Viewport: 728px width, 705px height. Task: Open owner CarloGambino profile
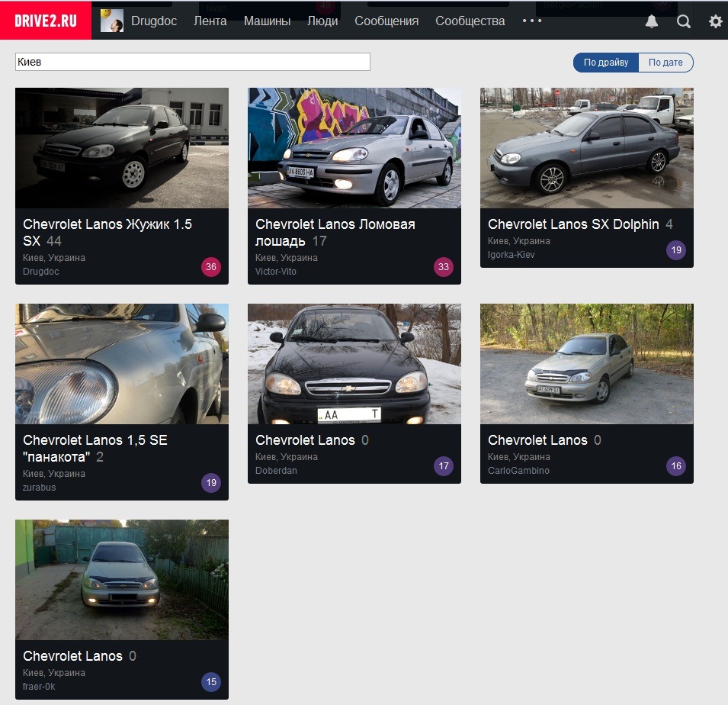click(x=518, y=470)
